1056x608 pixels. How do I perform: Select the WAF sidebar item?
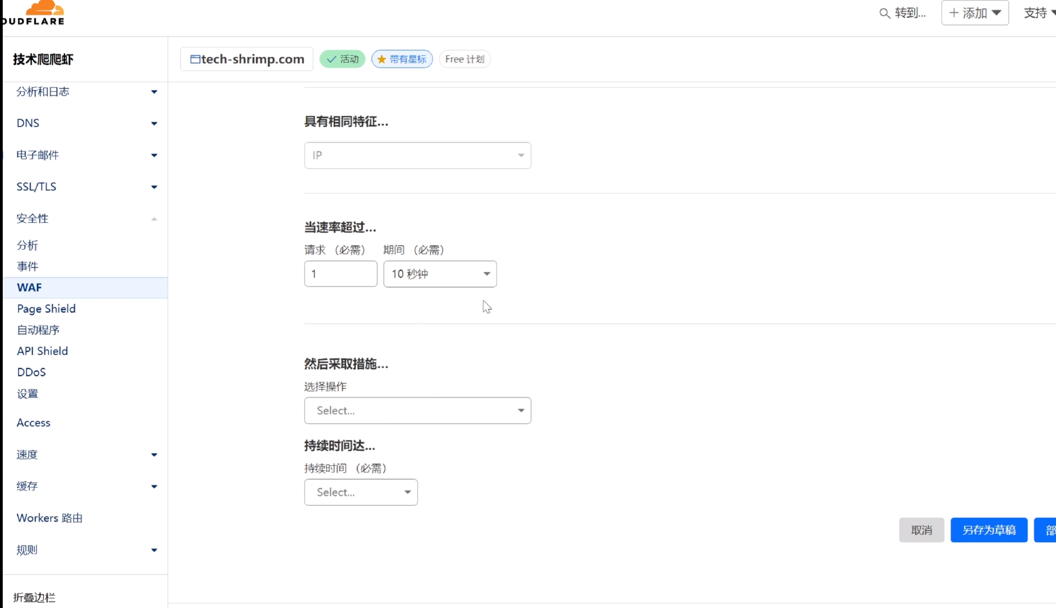tap(30, 287)
